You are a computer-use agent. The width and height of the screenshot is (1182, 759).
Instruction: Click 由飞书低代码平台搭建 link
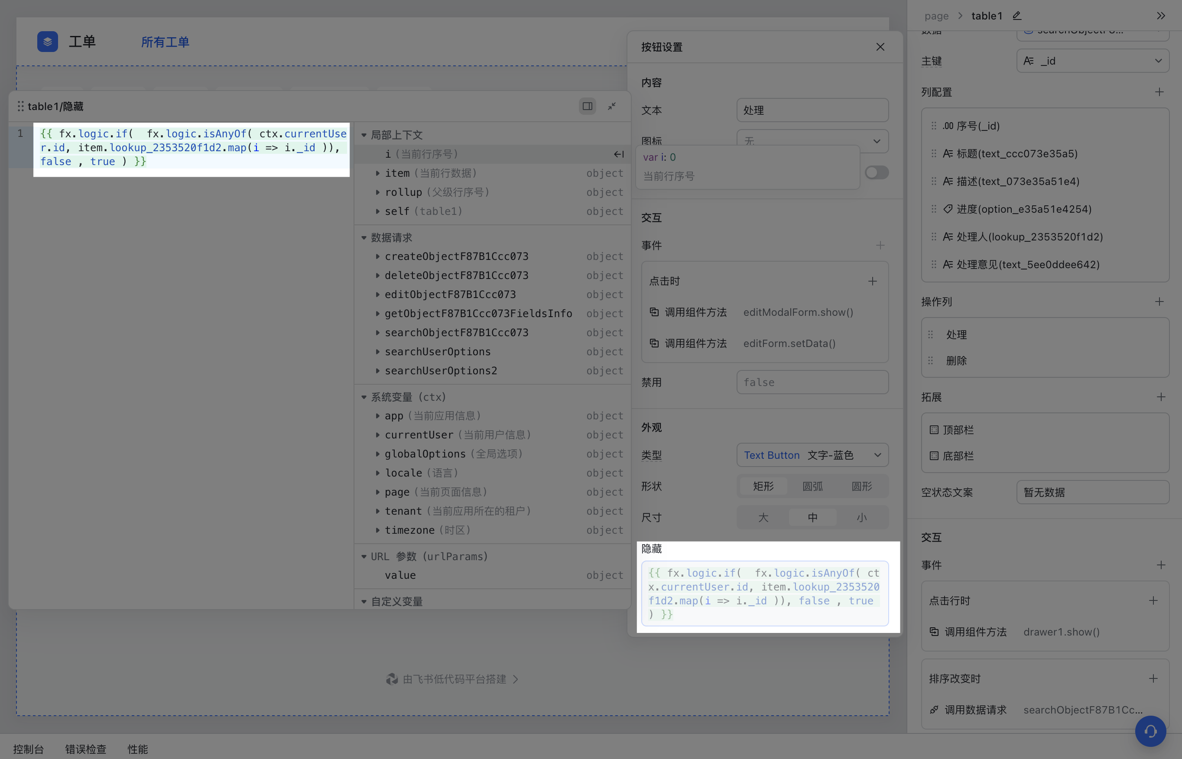coord(454,679)
